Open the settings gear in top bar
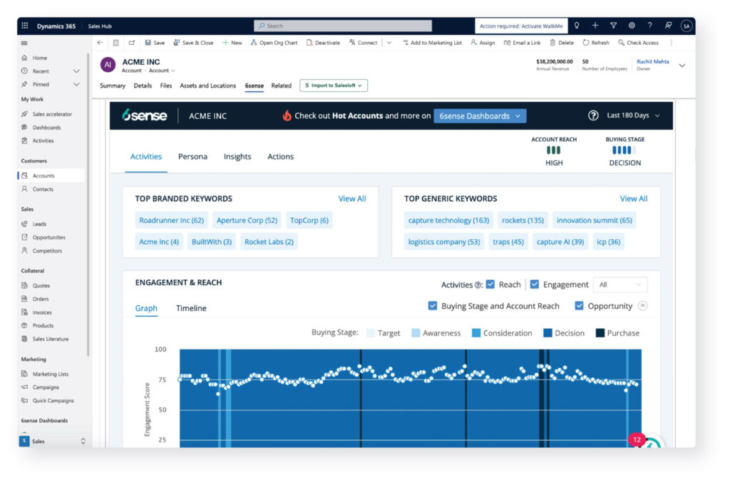This screenshot has height=482, width=730. click(631, 26)
